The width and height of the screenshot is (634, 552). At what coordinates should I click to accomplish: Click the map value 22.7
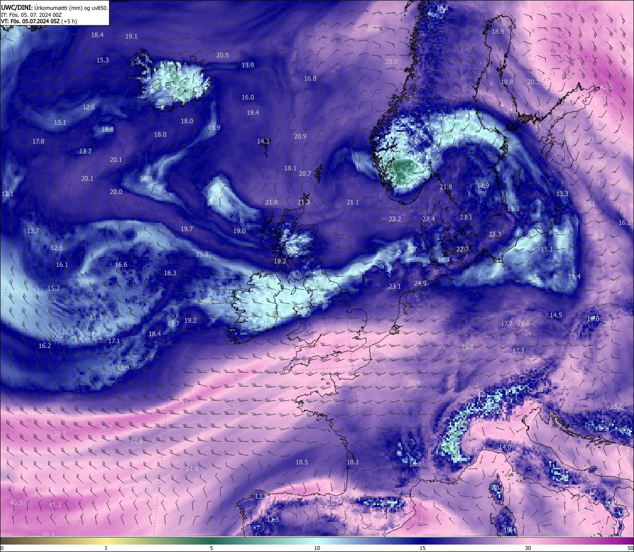coord(463,249)
